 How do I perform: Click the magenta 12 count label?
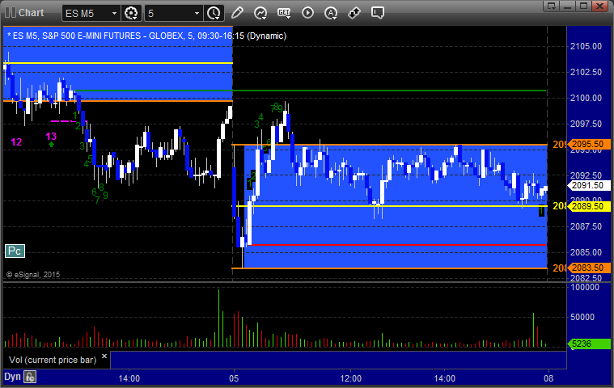[x=16, y=142]
